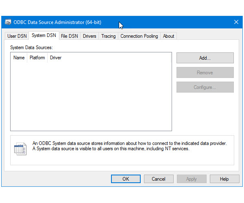Close the ODBC Data Source Administrator window

(236, 22)
